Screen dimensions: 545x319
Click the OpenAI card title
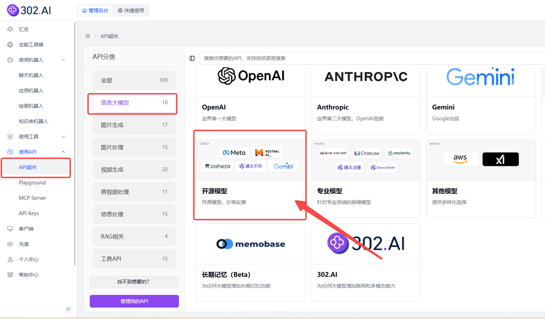(x=214, y=107)
